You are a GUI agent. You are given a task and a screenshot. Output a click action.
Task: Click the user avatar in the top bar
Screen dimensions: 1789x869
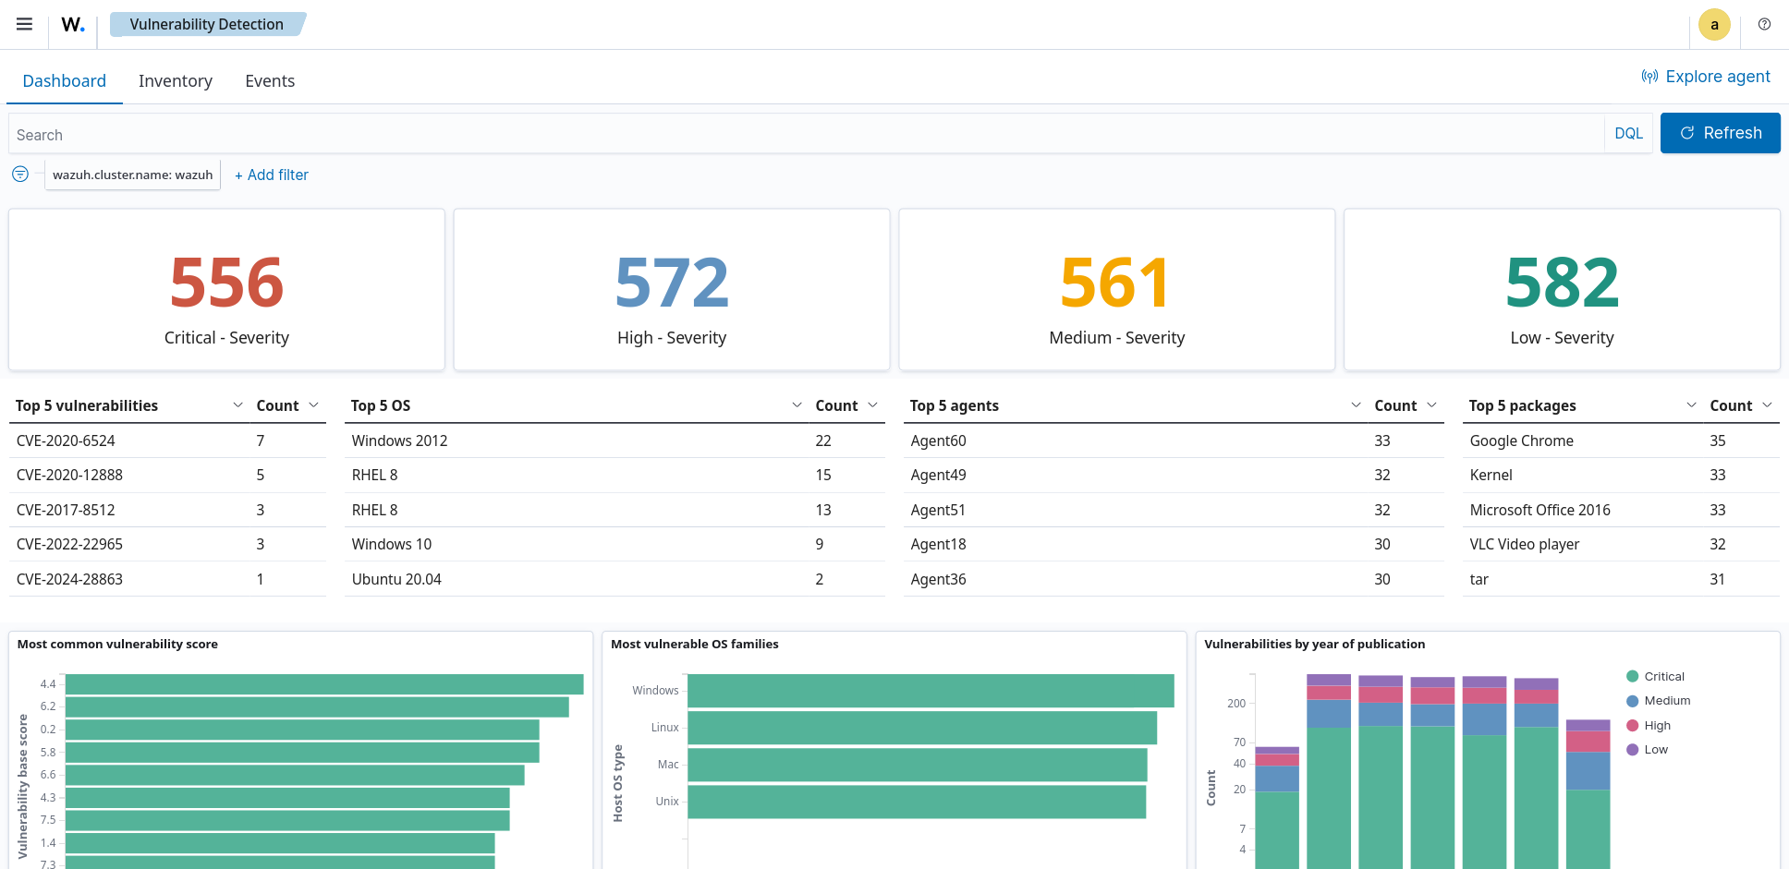[1714, 24]
